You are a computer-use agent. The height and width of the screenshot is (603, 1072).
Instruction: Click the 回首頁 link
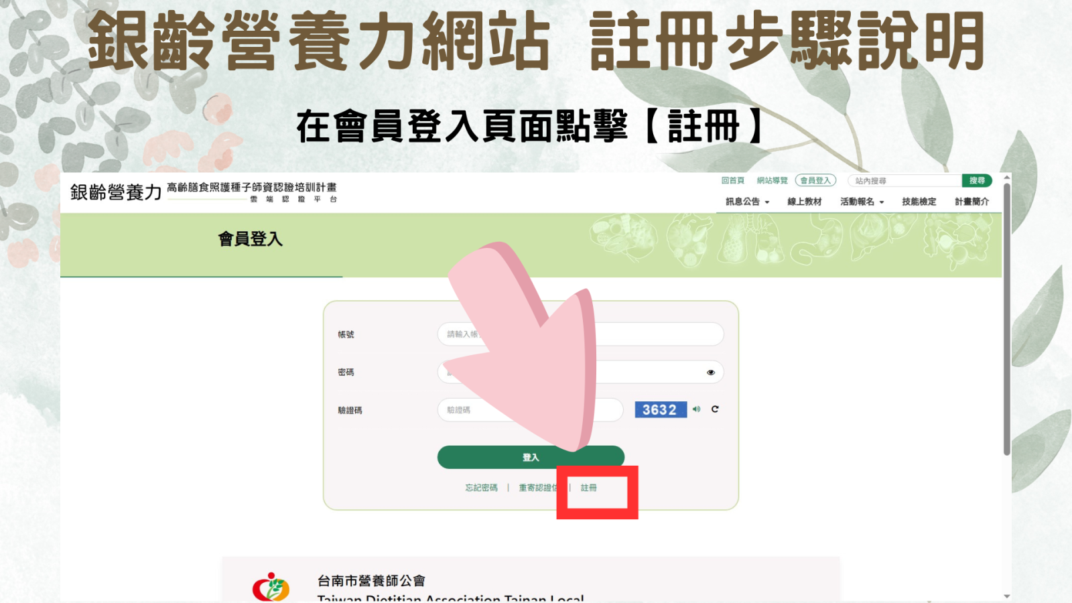pyautogui.click(x=733, y=181)
